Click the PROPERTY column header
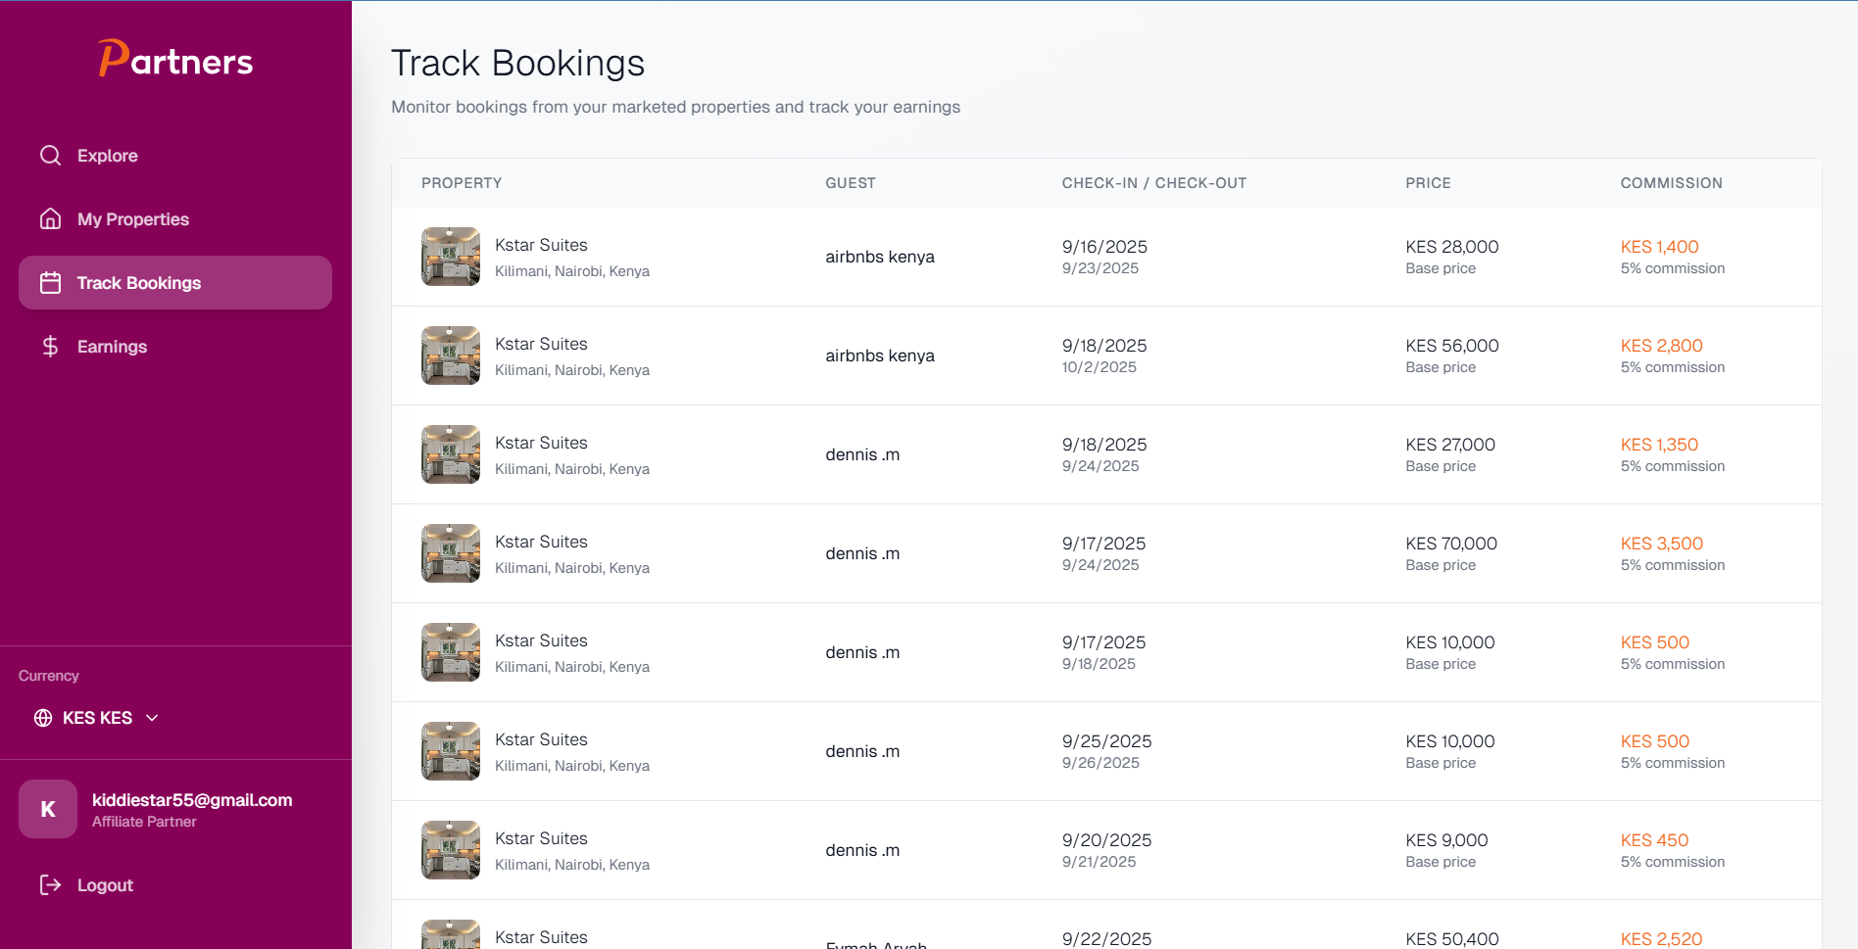 [462, 183]
